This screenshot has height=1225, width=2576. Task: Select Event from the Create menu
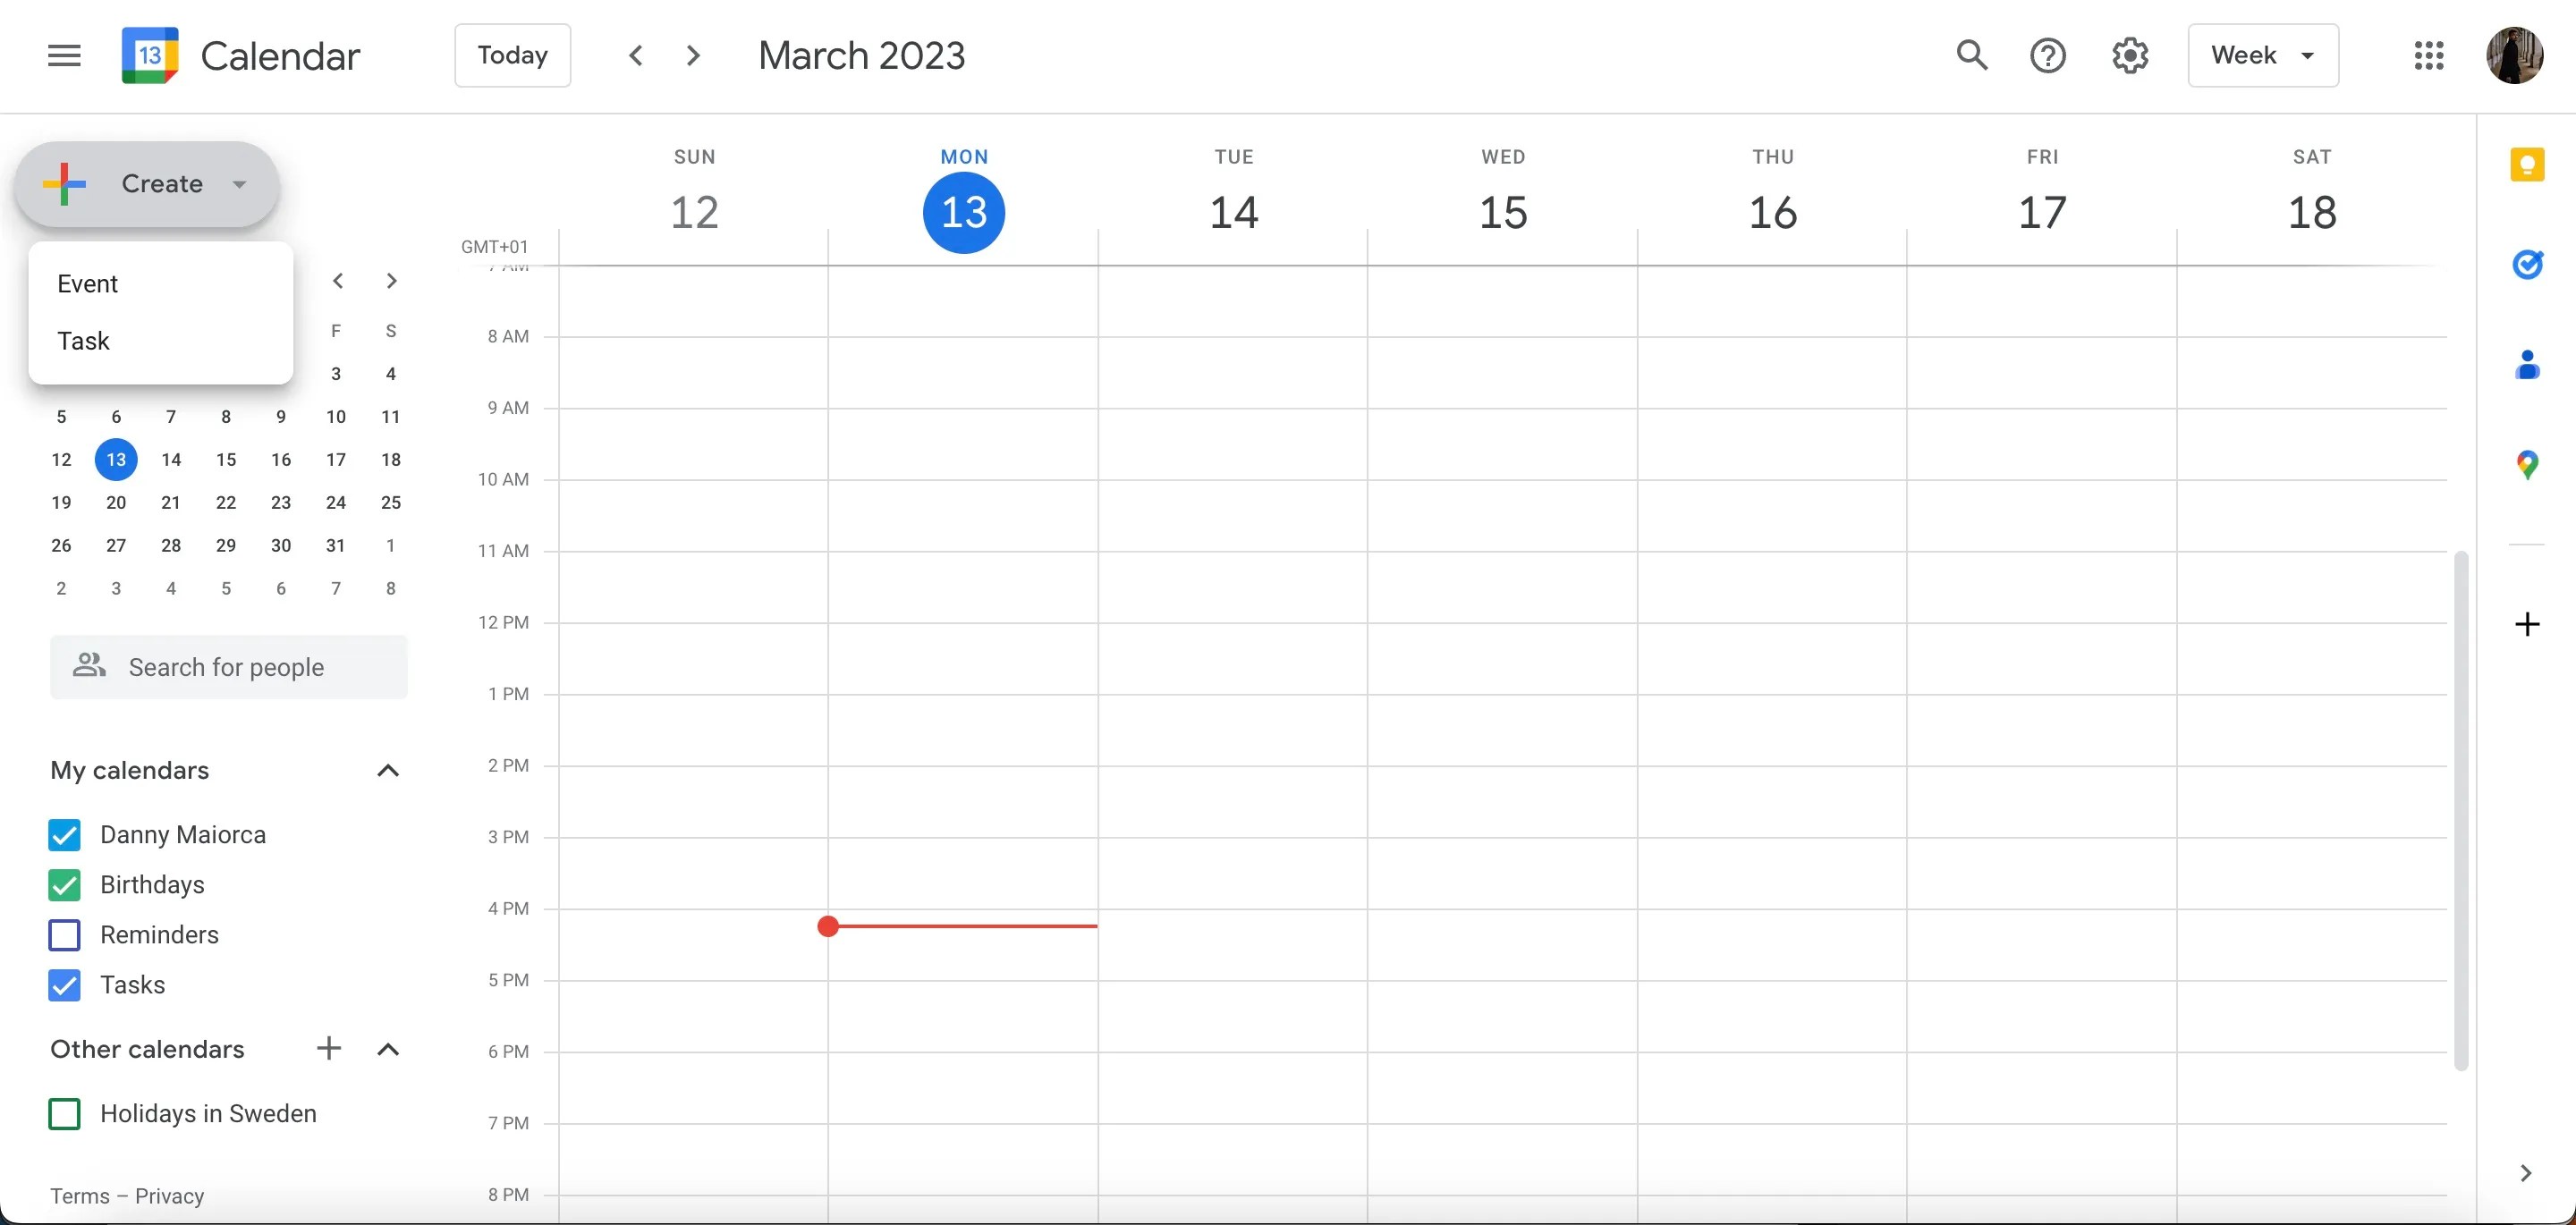tap(88, 284)
